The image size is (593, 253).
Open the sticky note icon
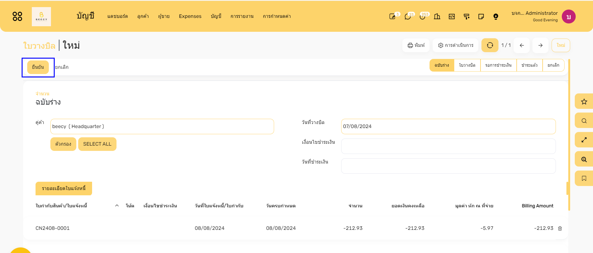tap(481, 16)
